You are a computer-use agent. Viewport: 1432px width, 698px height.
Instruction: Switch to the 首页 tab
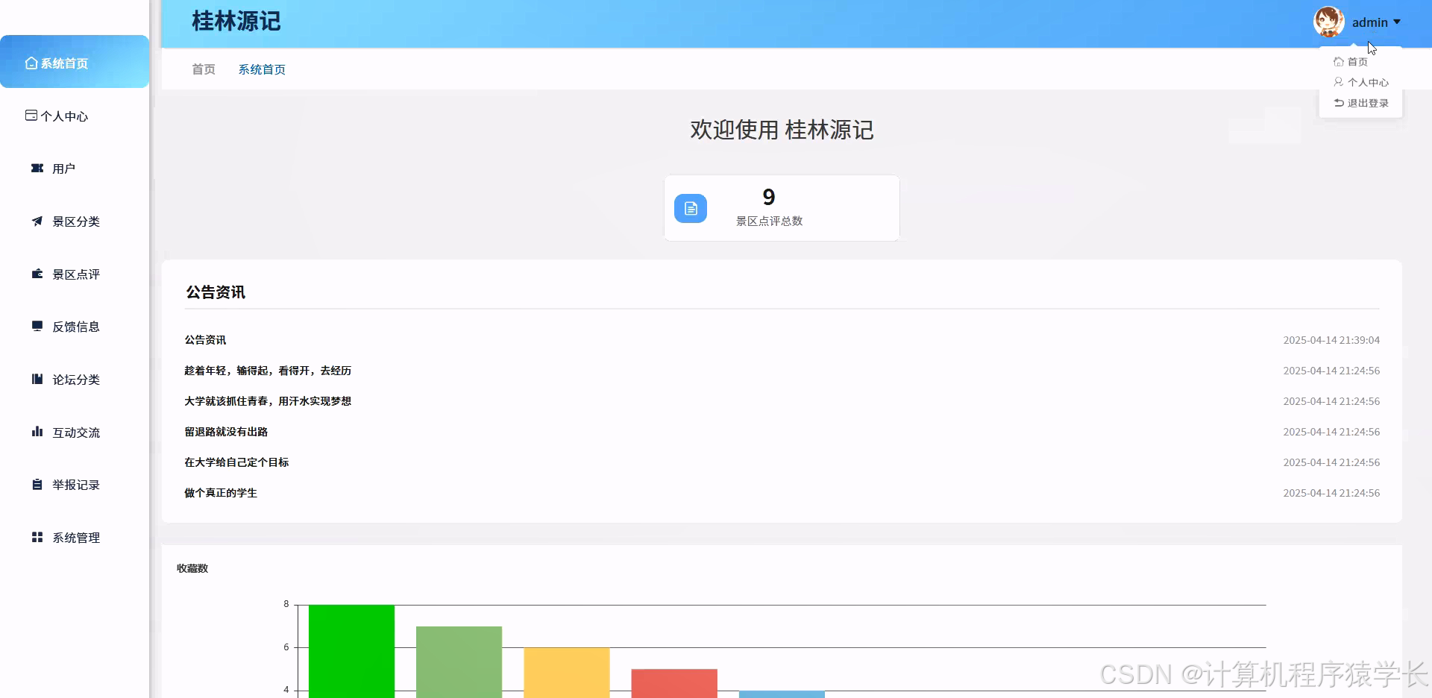click(203, 69)
